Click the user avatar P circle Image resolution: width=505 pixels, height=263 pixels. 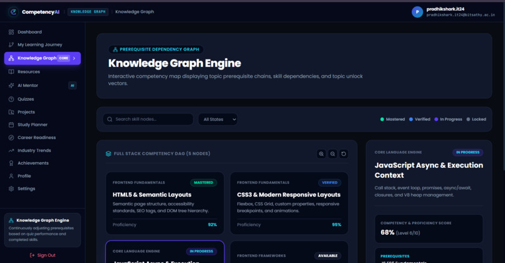point(417,12)
